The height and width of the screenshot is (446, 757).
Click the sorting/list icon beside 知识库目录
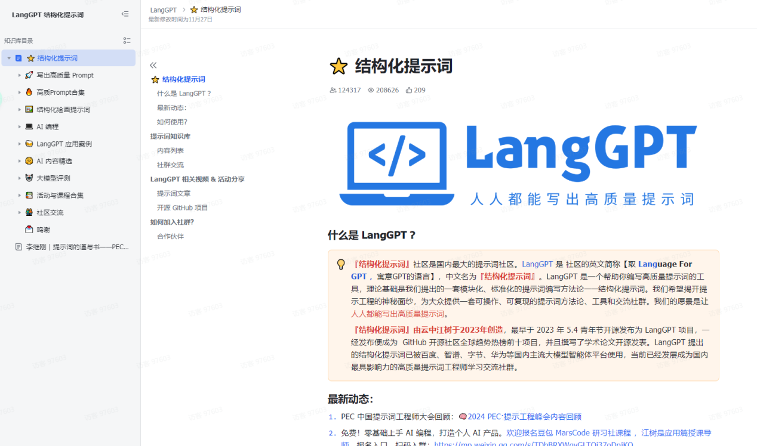127,40
